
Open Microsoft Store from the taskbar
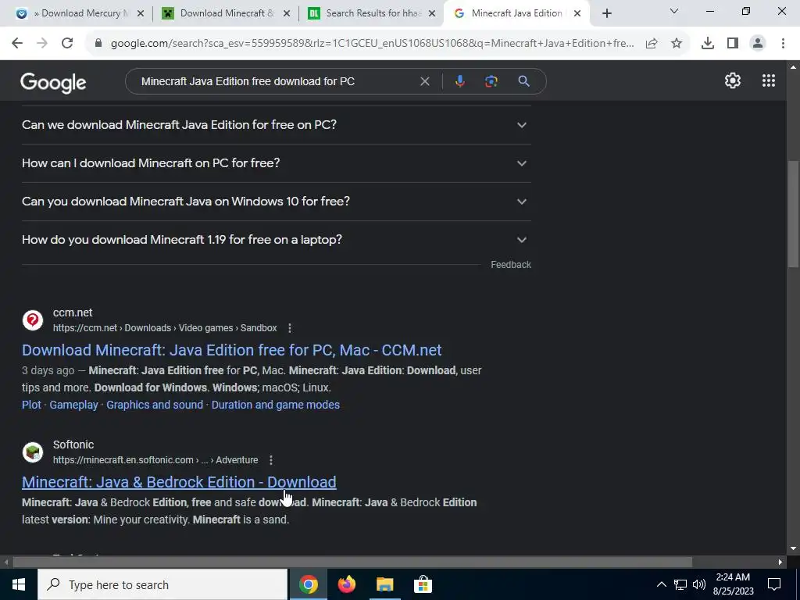(423, 584)
